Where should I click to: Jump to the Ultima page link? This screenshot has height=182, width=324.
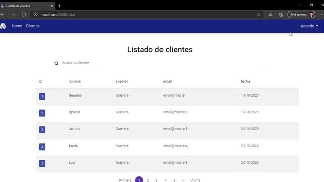click(195, 180)
